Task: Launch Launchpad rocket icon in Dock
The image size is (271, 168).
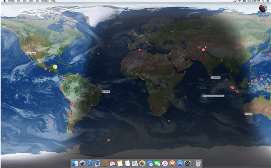Action: 82,163
